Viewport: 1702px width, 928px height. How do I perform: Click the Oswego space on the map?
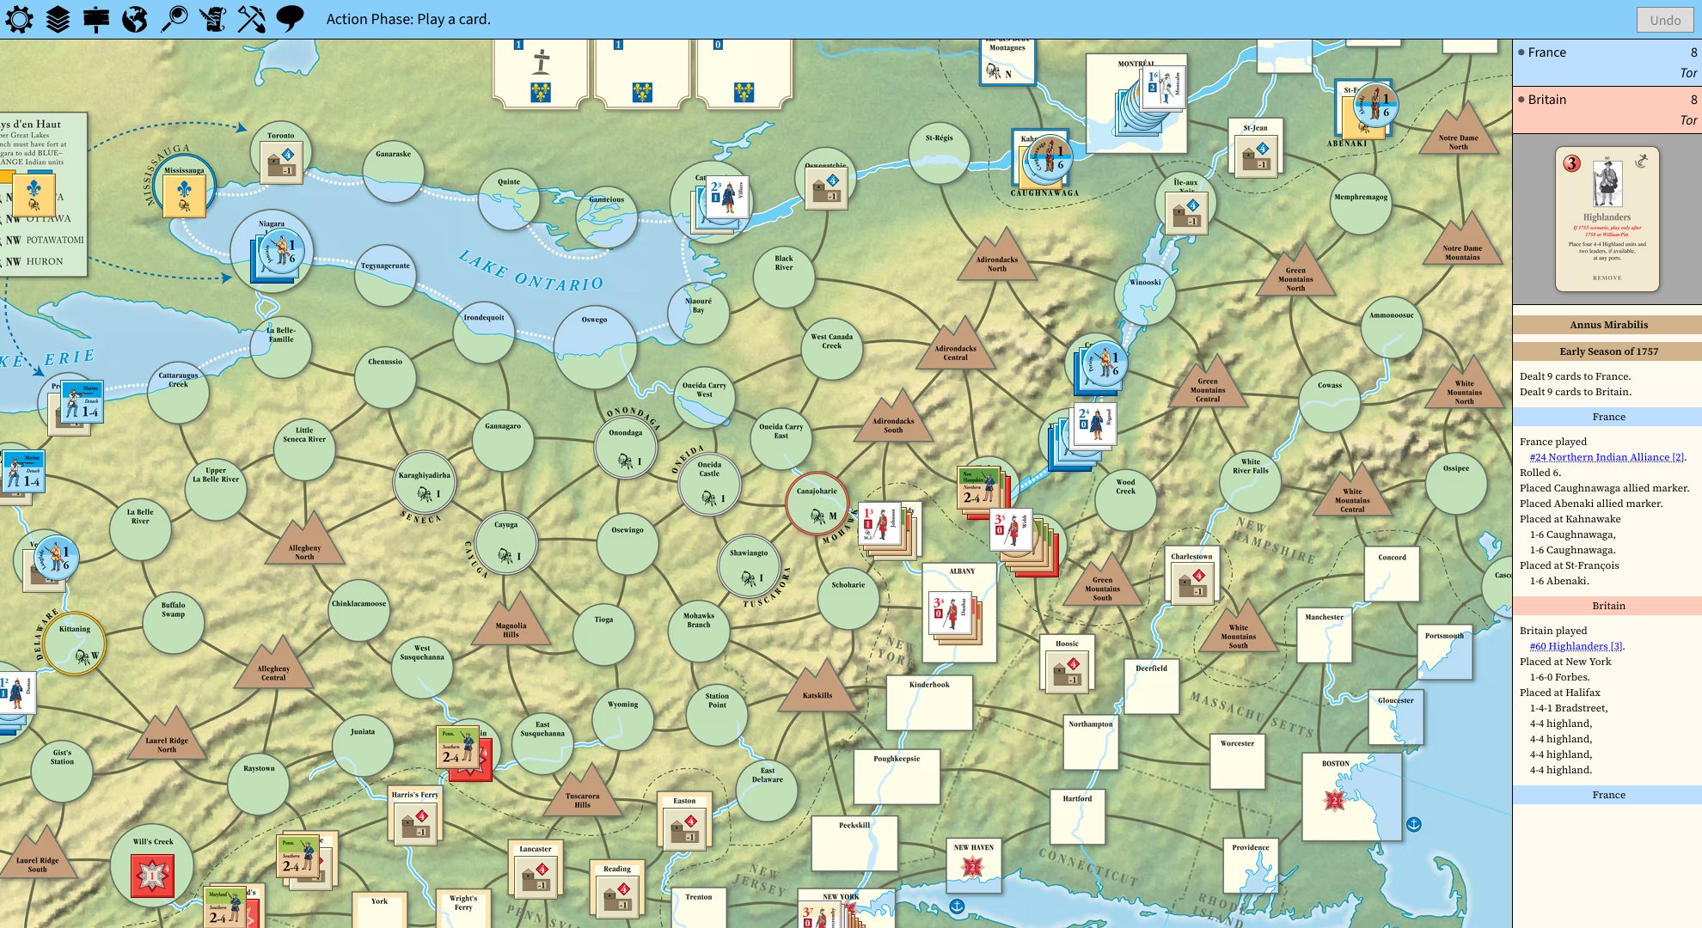594,346
